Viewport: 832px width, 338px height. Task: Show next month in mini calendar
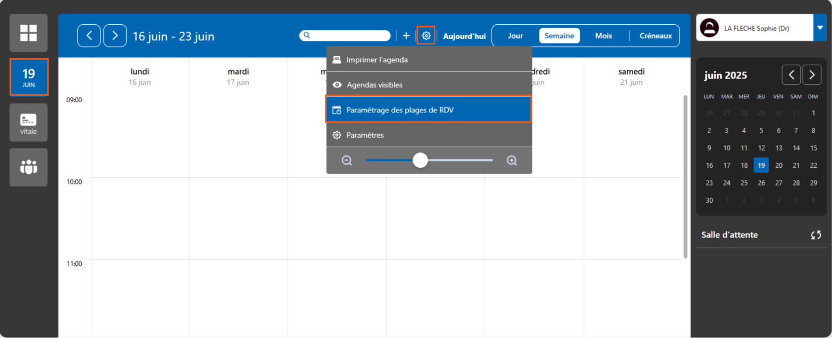pos(812,75)
